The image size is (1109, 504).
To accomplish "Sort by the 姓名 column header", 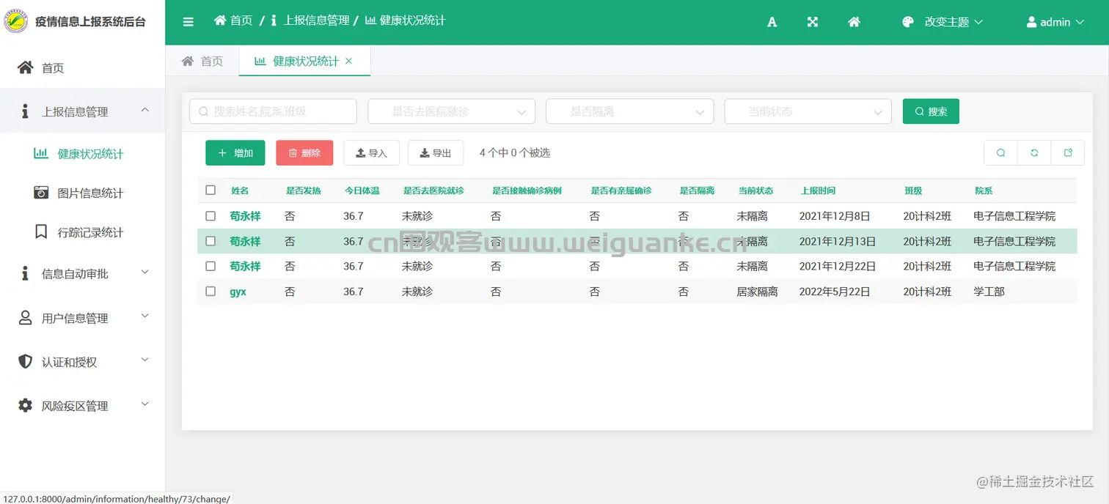I will pos(240,190).
